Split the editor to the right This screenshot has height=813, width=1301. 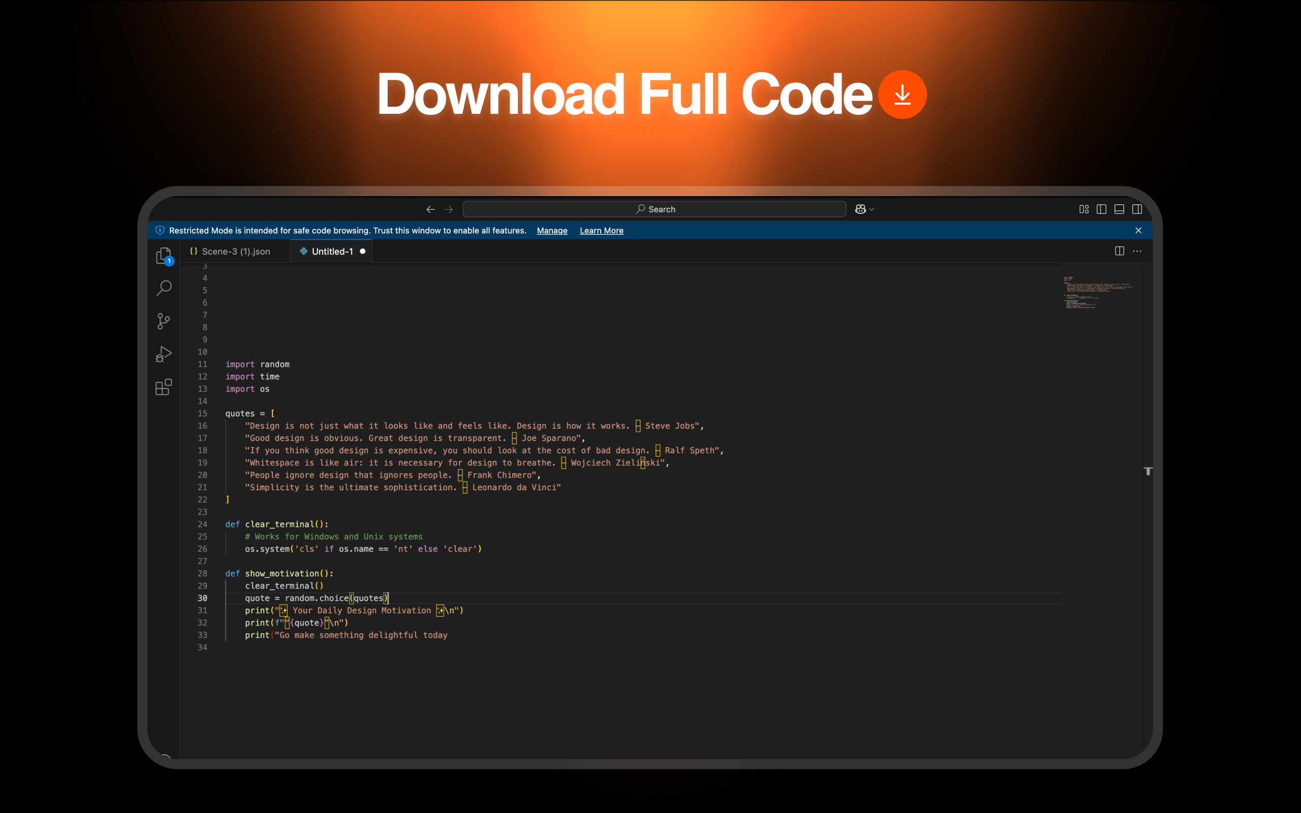pyautogui.click(x=1119, y=251)
